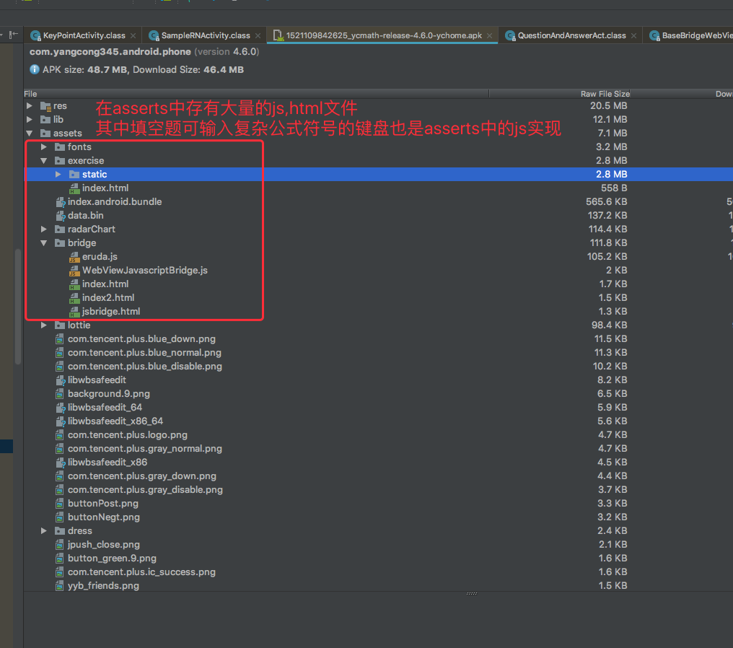The width and height of the screenshot is (733, 648).
Task: Click the bridge folder icon
Action: pyautogui.click(x=60, y=242)
